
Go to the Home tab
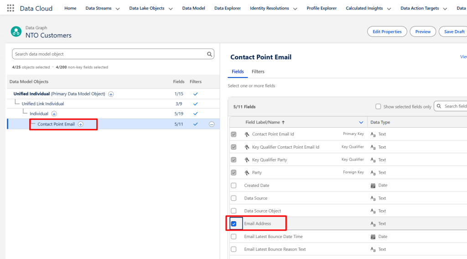(x=70, y=8)
